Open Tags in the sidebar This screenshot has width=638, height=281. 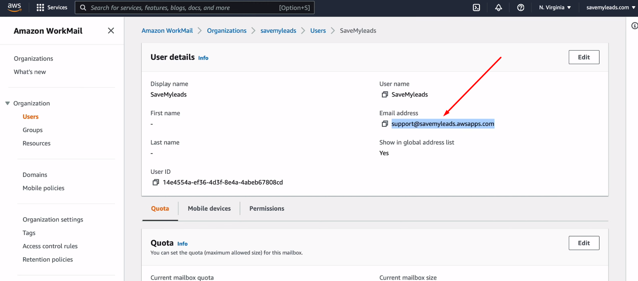tap(29, 233)
